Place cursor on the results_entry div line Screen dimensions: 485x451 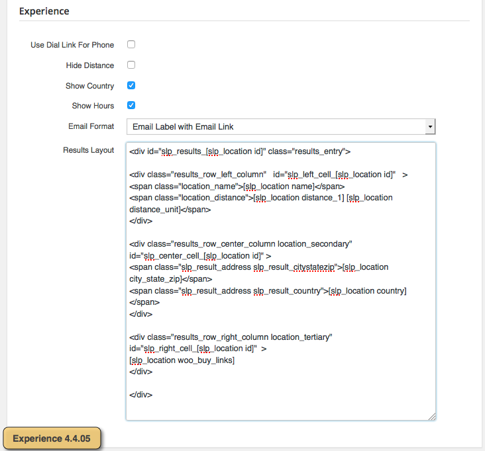click(239, 151)
